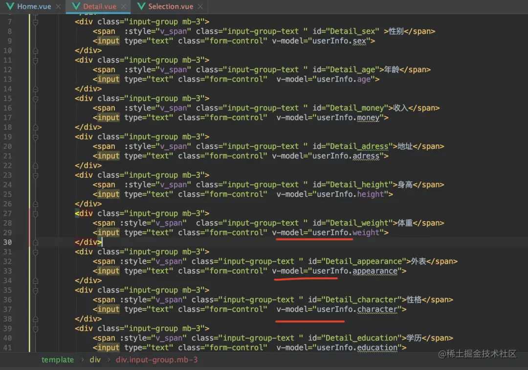Click the Vue file icon on Home.vue tab
This screenshot has height=370, width=528.
pyautogui.click(x=10, y=6)
